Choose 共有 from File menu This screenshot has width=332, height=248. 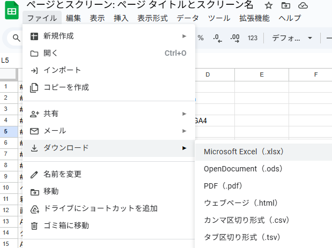point(109,114)
